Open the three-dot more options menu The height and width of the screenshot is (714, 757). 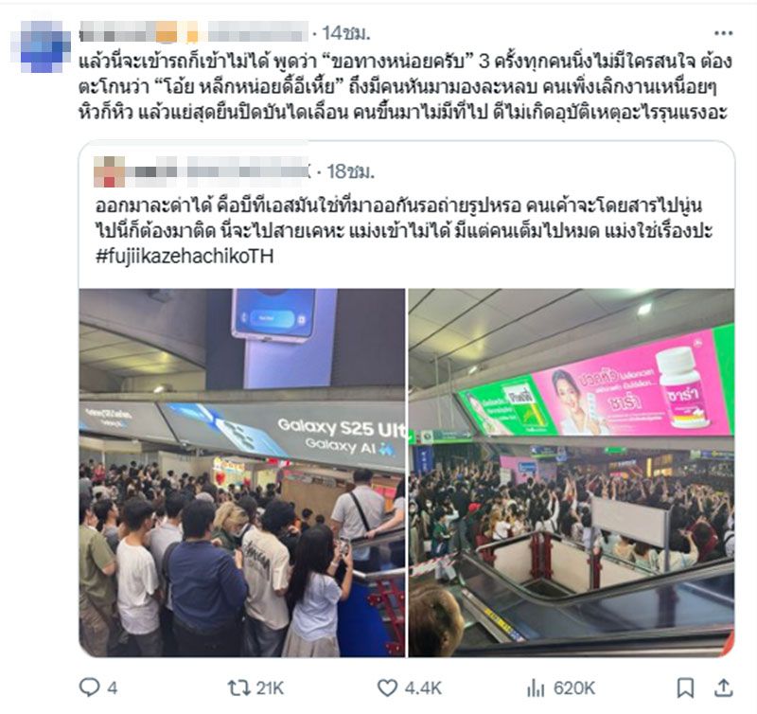click(x=723, y=33)
